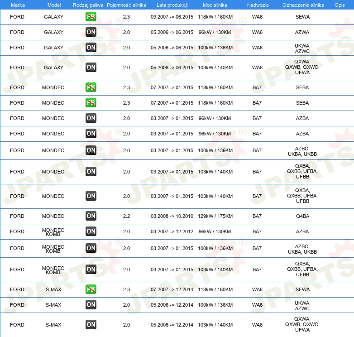Select engine capacity 2.2
Viewport: 354px width, 337px height.
click(126, 216)
